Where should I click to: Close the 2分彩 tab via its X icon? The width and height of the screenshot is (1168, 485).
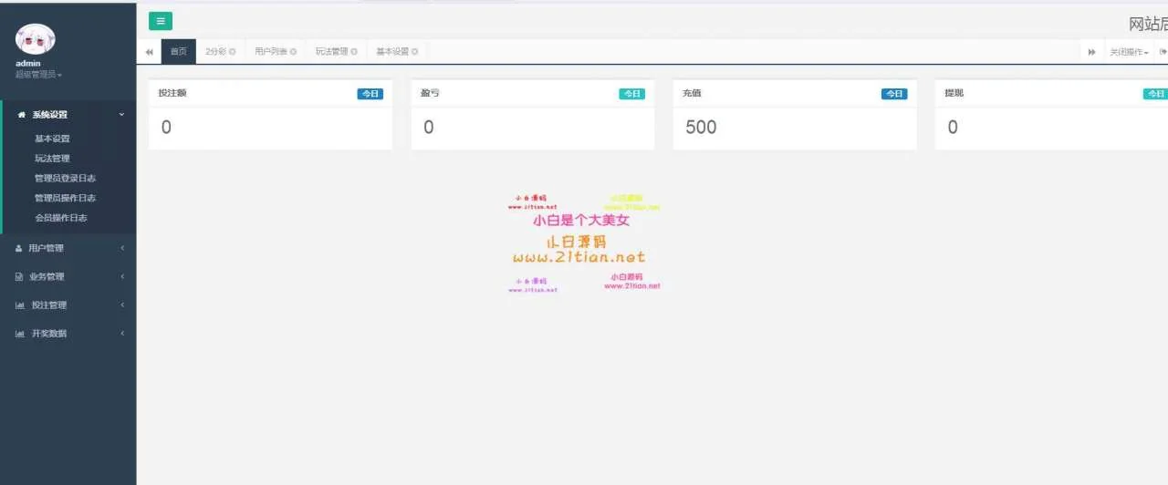pyautogui.click(x=233, y=52)
